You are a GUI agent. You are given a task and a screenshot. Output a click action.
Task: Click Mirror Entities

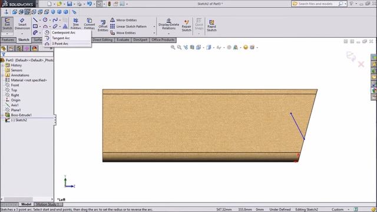pos(124,20)
